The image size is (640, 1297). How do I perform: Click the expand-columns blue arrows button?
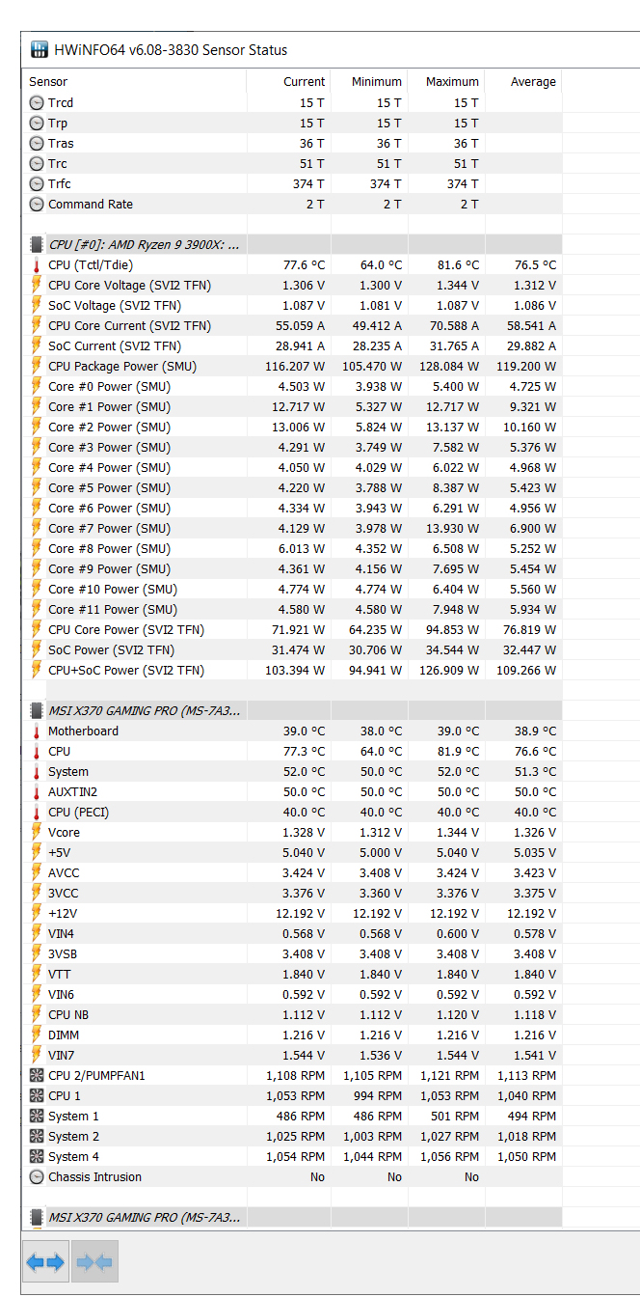[45, 1261]
